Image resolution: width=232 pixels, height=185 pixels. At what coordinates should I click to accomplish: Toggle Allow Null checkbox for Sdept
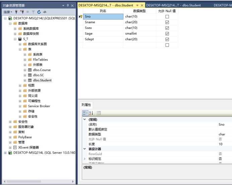click(167, 39)
